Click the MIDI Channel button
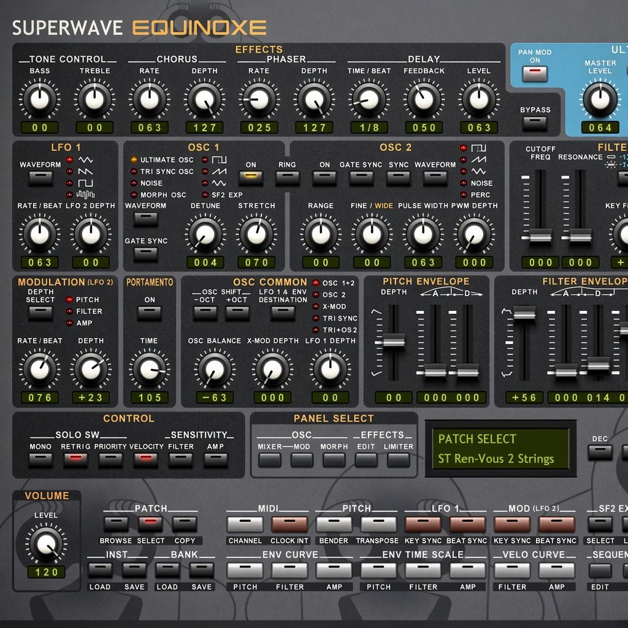 (x=245, y=524)
